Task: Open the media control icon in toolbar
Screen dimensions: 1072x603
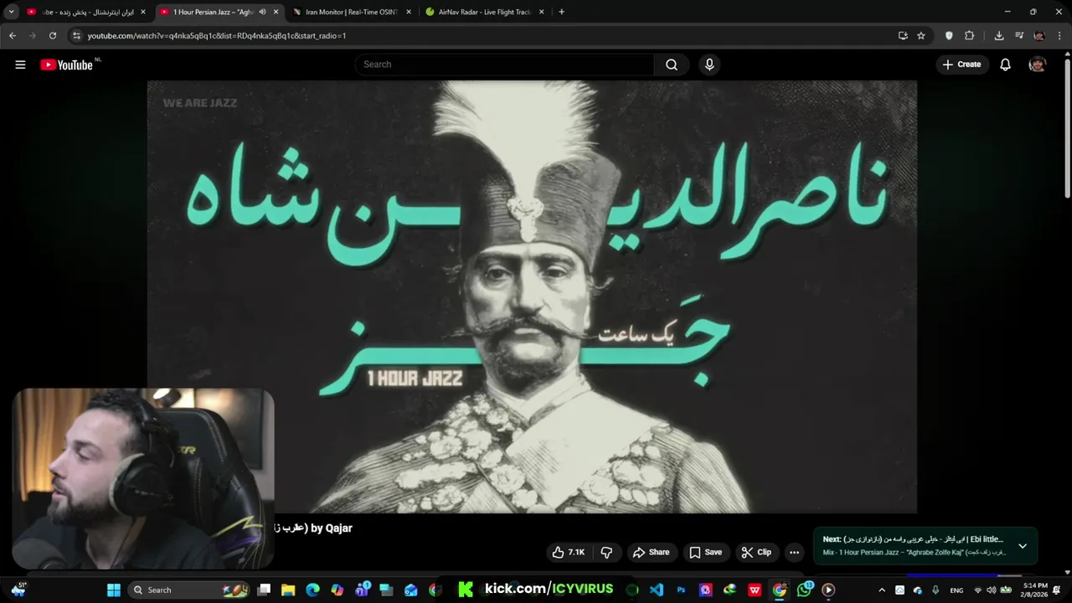Action: pos(1019,35)
